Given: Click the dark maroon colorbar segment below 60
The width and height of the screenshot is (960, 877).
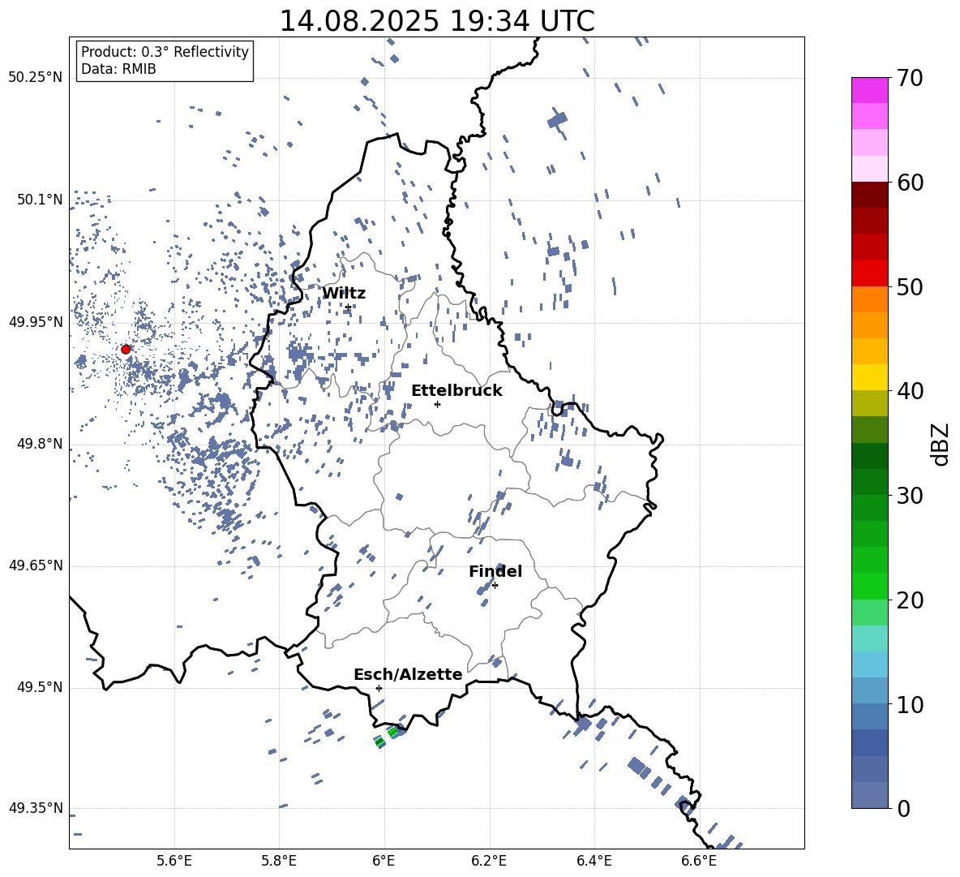Looking at the screenshot, I should (869, 195).
